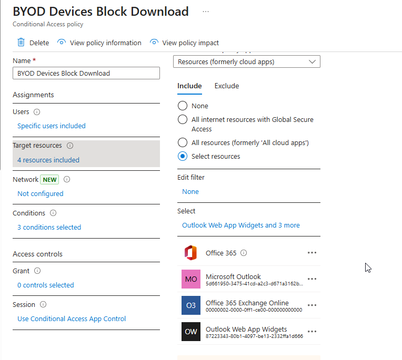
Task: Choose All resources (formerly 'All cloud apps') option
Action: [183, 142]
